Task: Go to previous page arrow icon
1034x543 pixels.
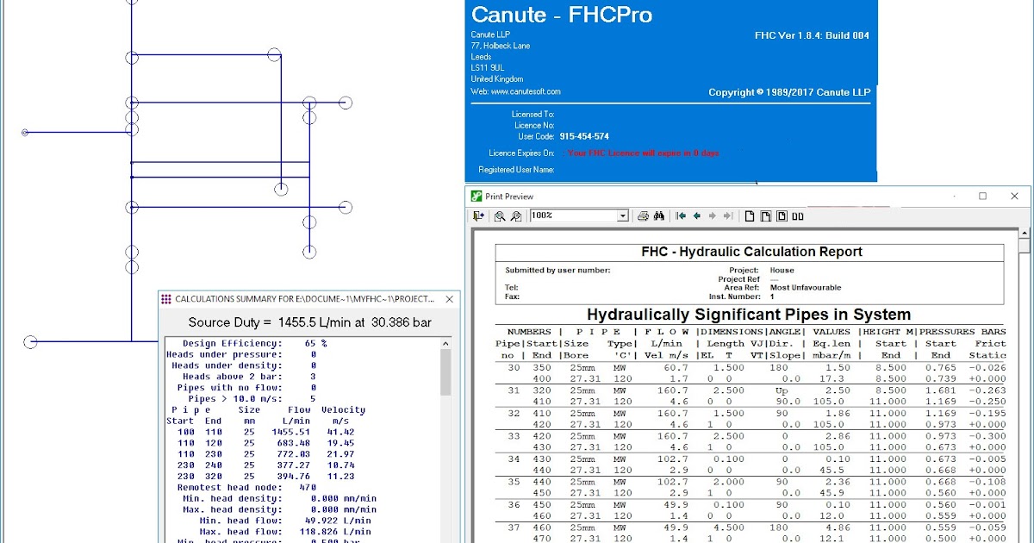Action: tap(697, 216)
